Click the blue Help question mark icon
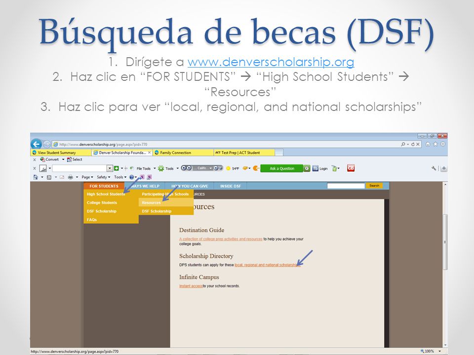 tap(131, 177)
